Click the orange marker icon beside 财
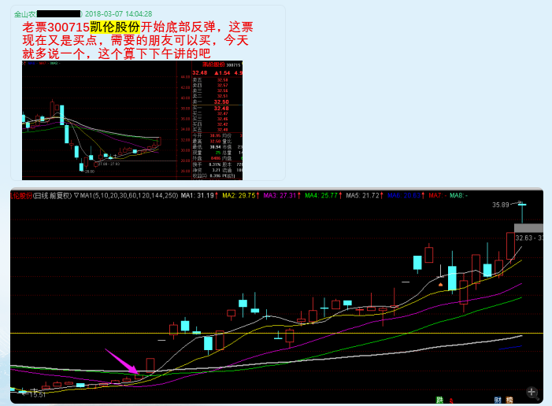Image resolution: width=552 pixels, height=406 pixels. pos(509,400)
